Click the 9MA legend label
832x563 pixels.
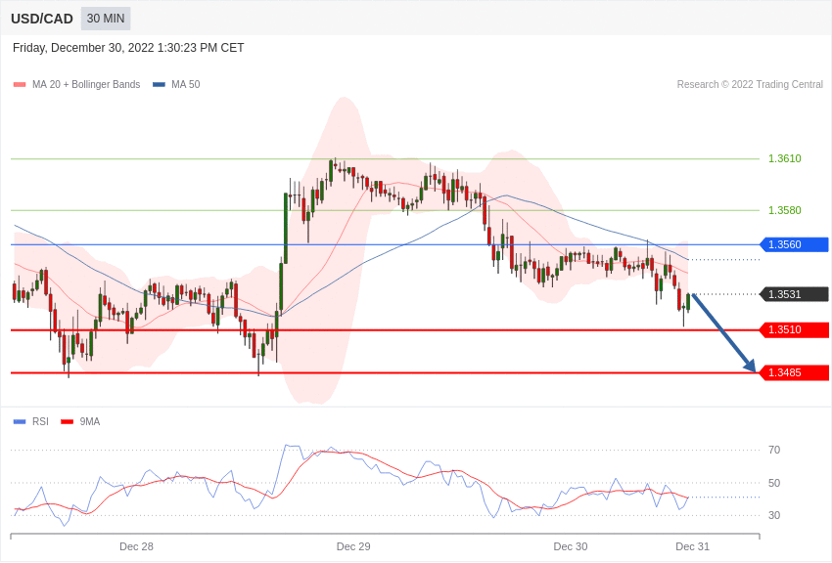point(90,421)
